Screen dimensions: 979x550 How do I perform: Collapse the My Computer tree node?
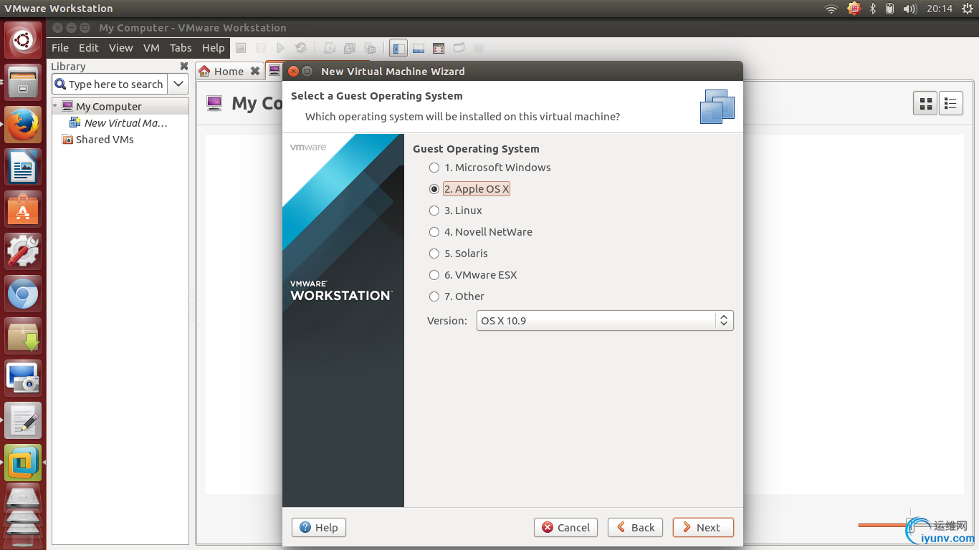point(55,106)
